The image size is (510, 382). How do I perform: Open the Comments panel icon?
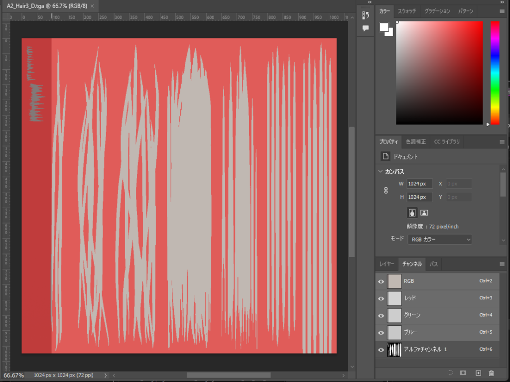pyautogui.click(x=366, y=28)
